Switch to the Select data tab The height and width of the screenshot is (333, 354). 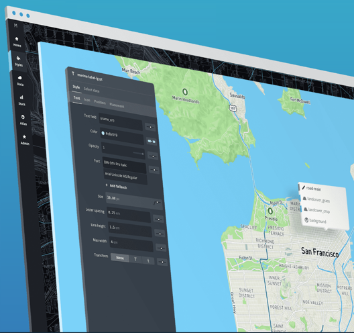pyautogui.click(x=91, y=90)
